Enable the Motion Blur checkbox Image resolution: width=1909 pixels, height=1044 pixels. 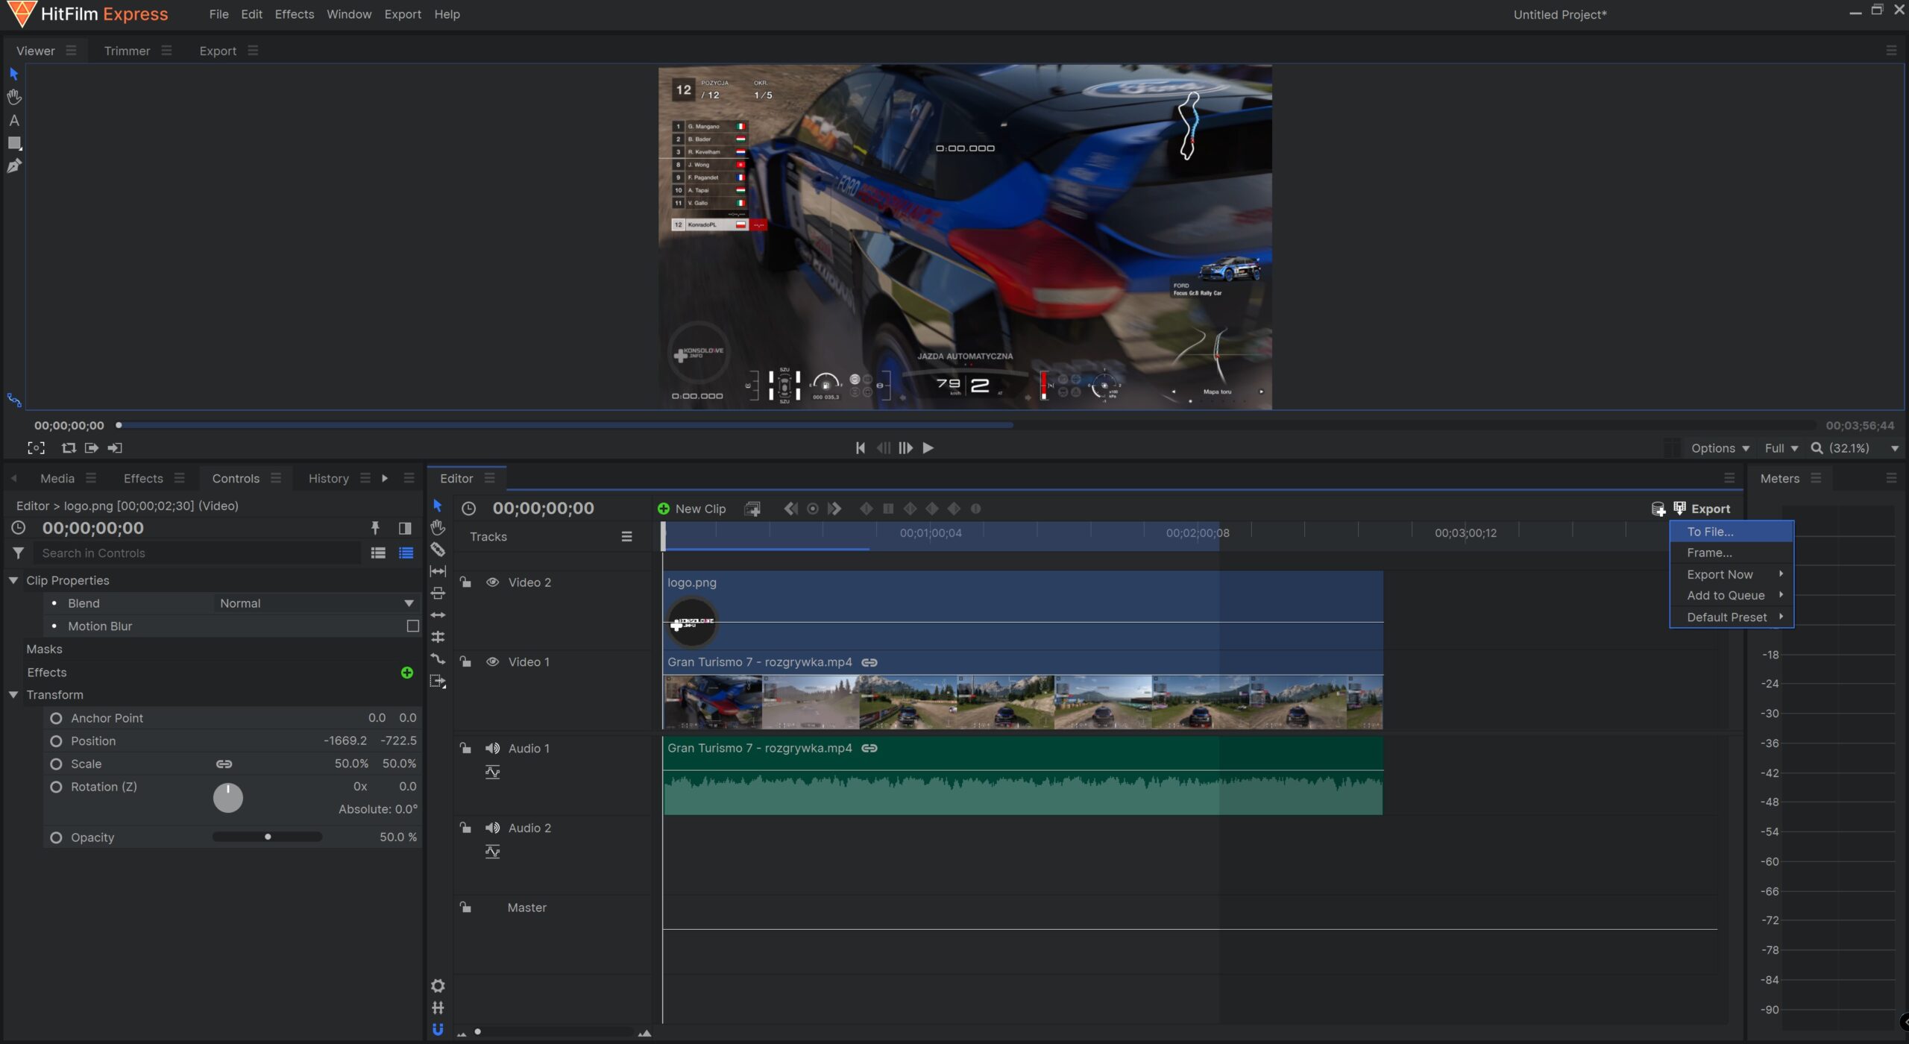[412, 626]
